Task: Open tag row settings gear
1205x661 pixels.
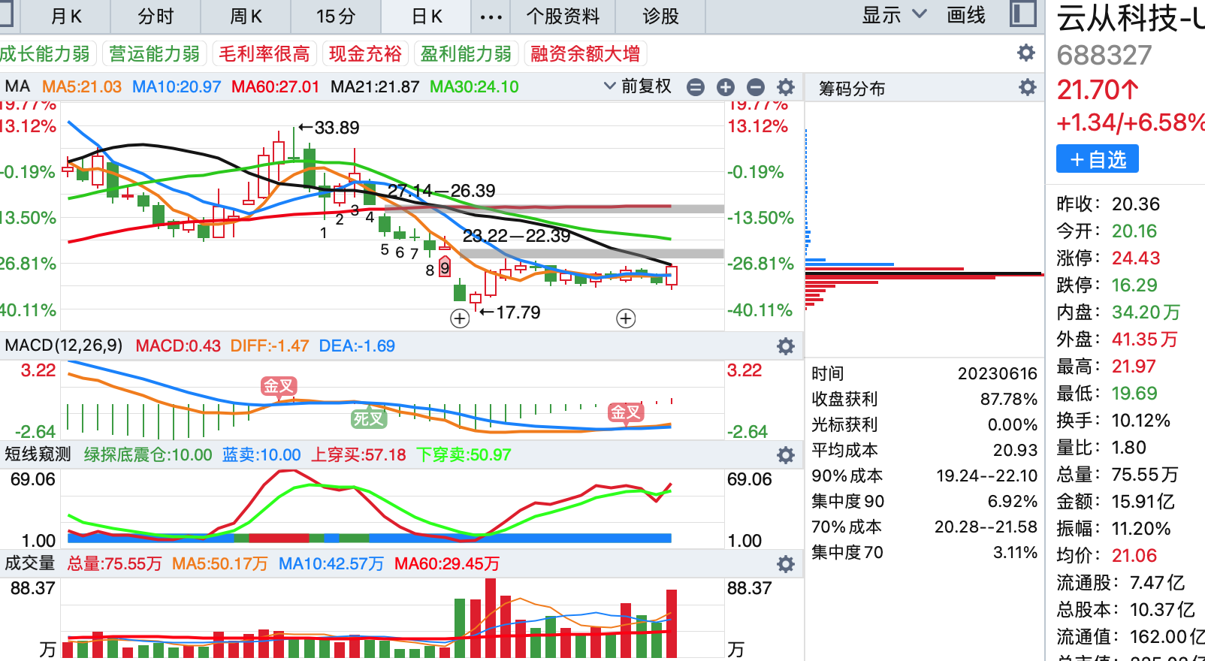Action: coord(1026,53)
